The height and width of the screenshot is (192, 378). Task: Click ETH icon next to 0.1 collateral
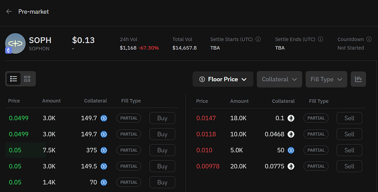[291, 118]
